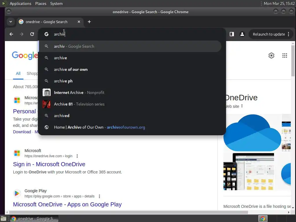296x222 pixels.
Task: Open the Places menu
Action: [40, 3]
